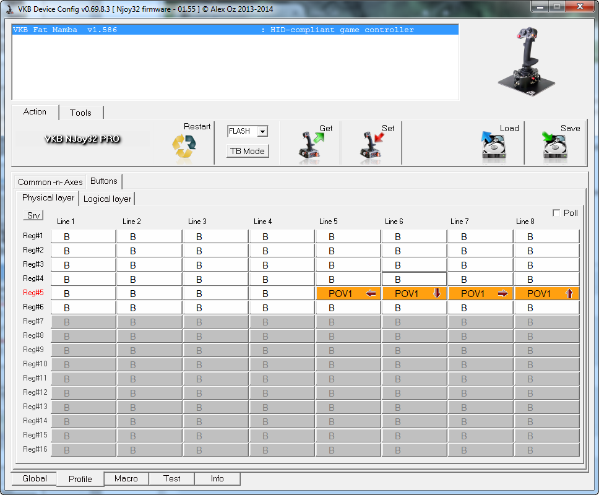Open the Global bottom tab
Screen dimensions: 599x495
click(35, 478)
